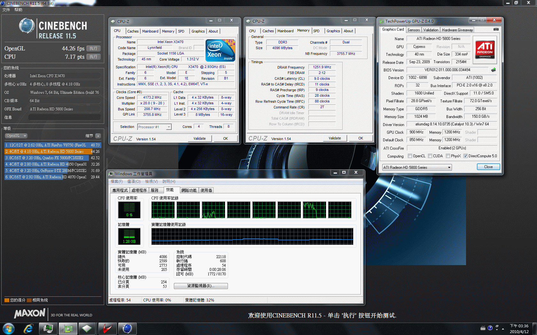Image resolution: width=537 pixels, height=335 pixels.
Task: Launch Internet Explorer from the taskbar
Action: (28, 329)
